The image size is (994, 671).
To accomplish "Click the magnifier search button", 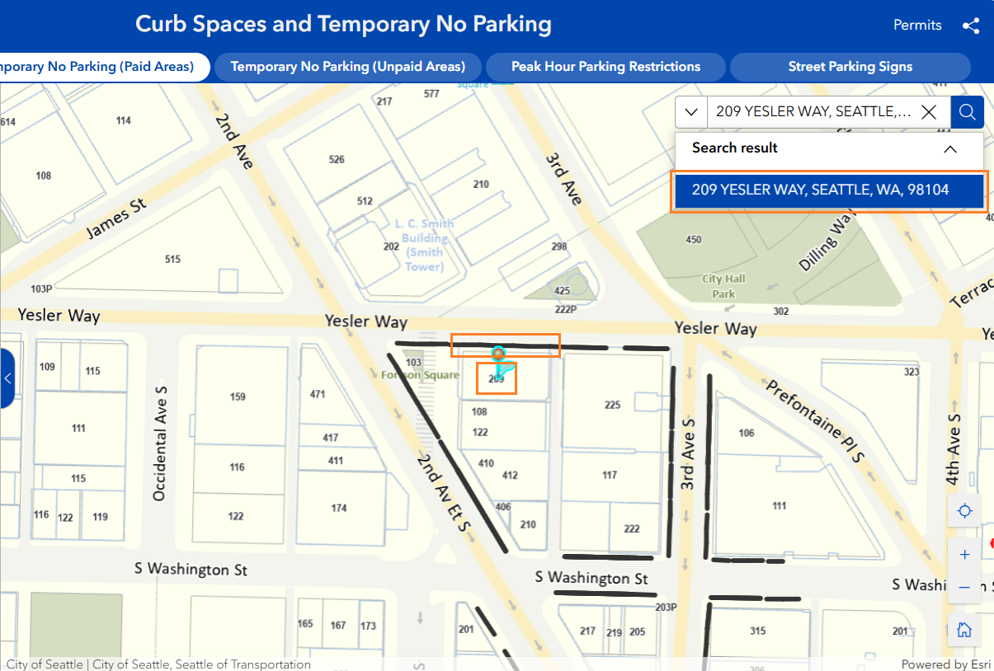I will coord(967,112).
